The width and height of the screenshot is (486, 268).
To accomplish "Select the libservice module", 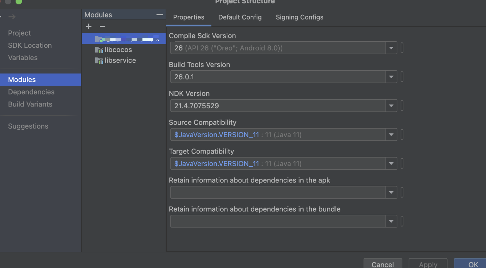I will pos(120,60).
